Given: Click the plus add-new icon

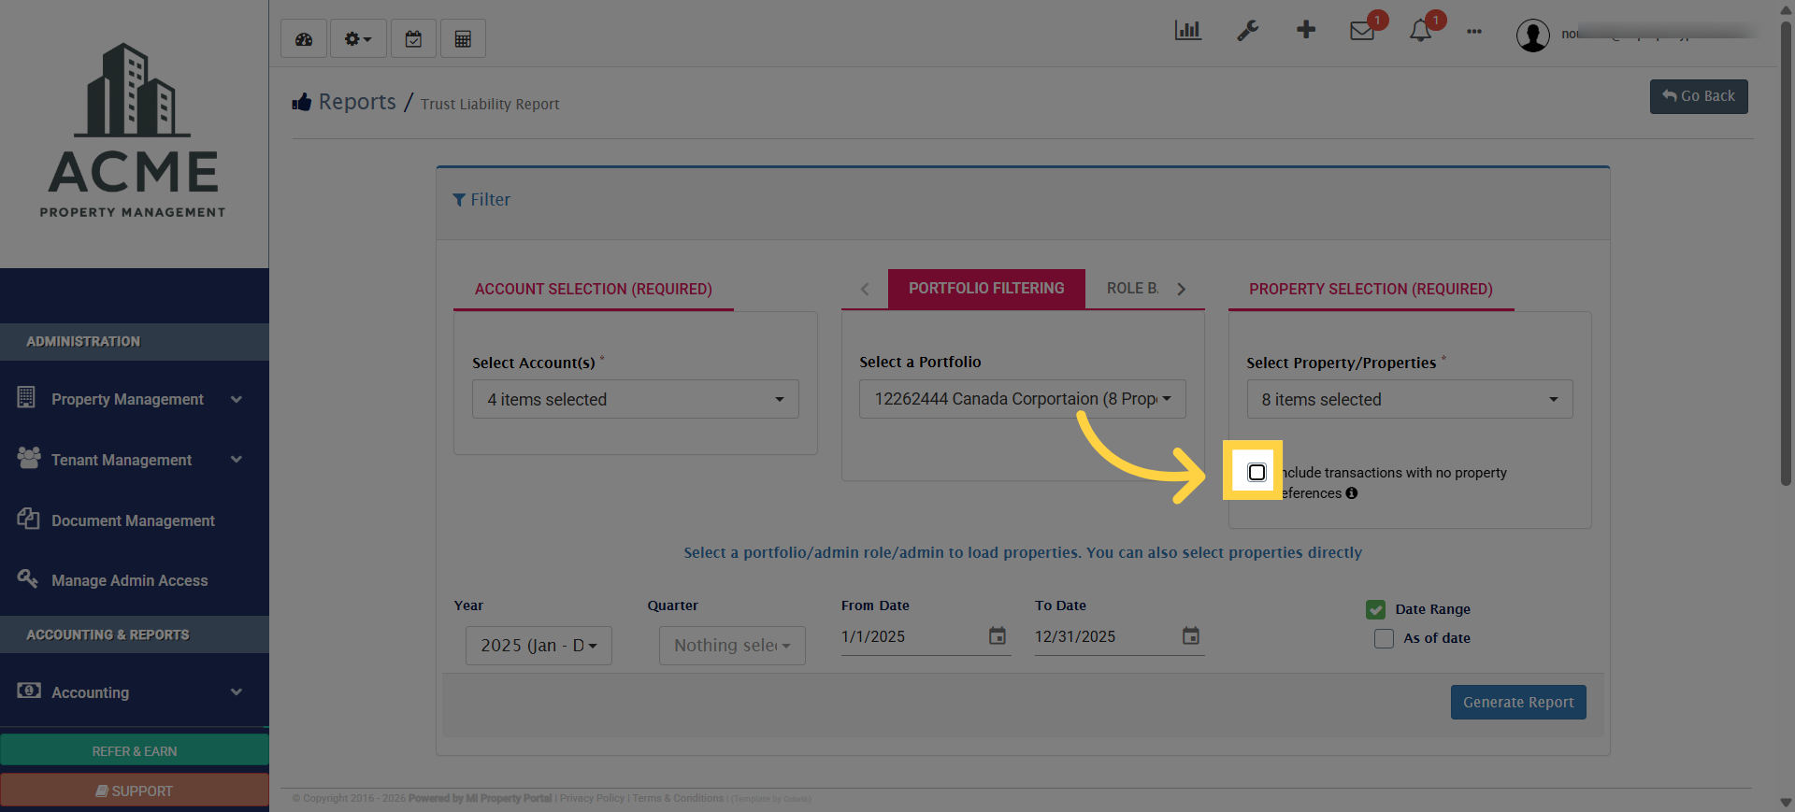Looking at the screenshot, I should (1306, 30).
